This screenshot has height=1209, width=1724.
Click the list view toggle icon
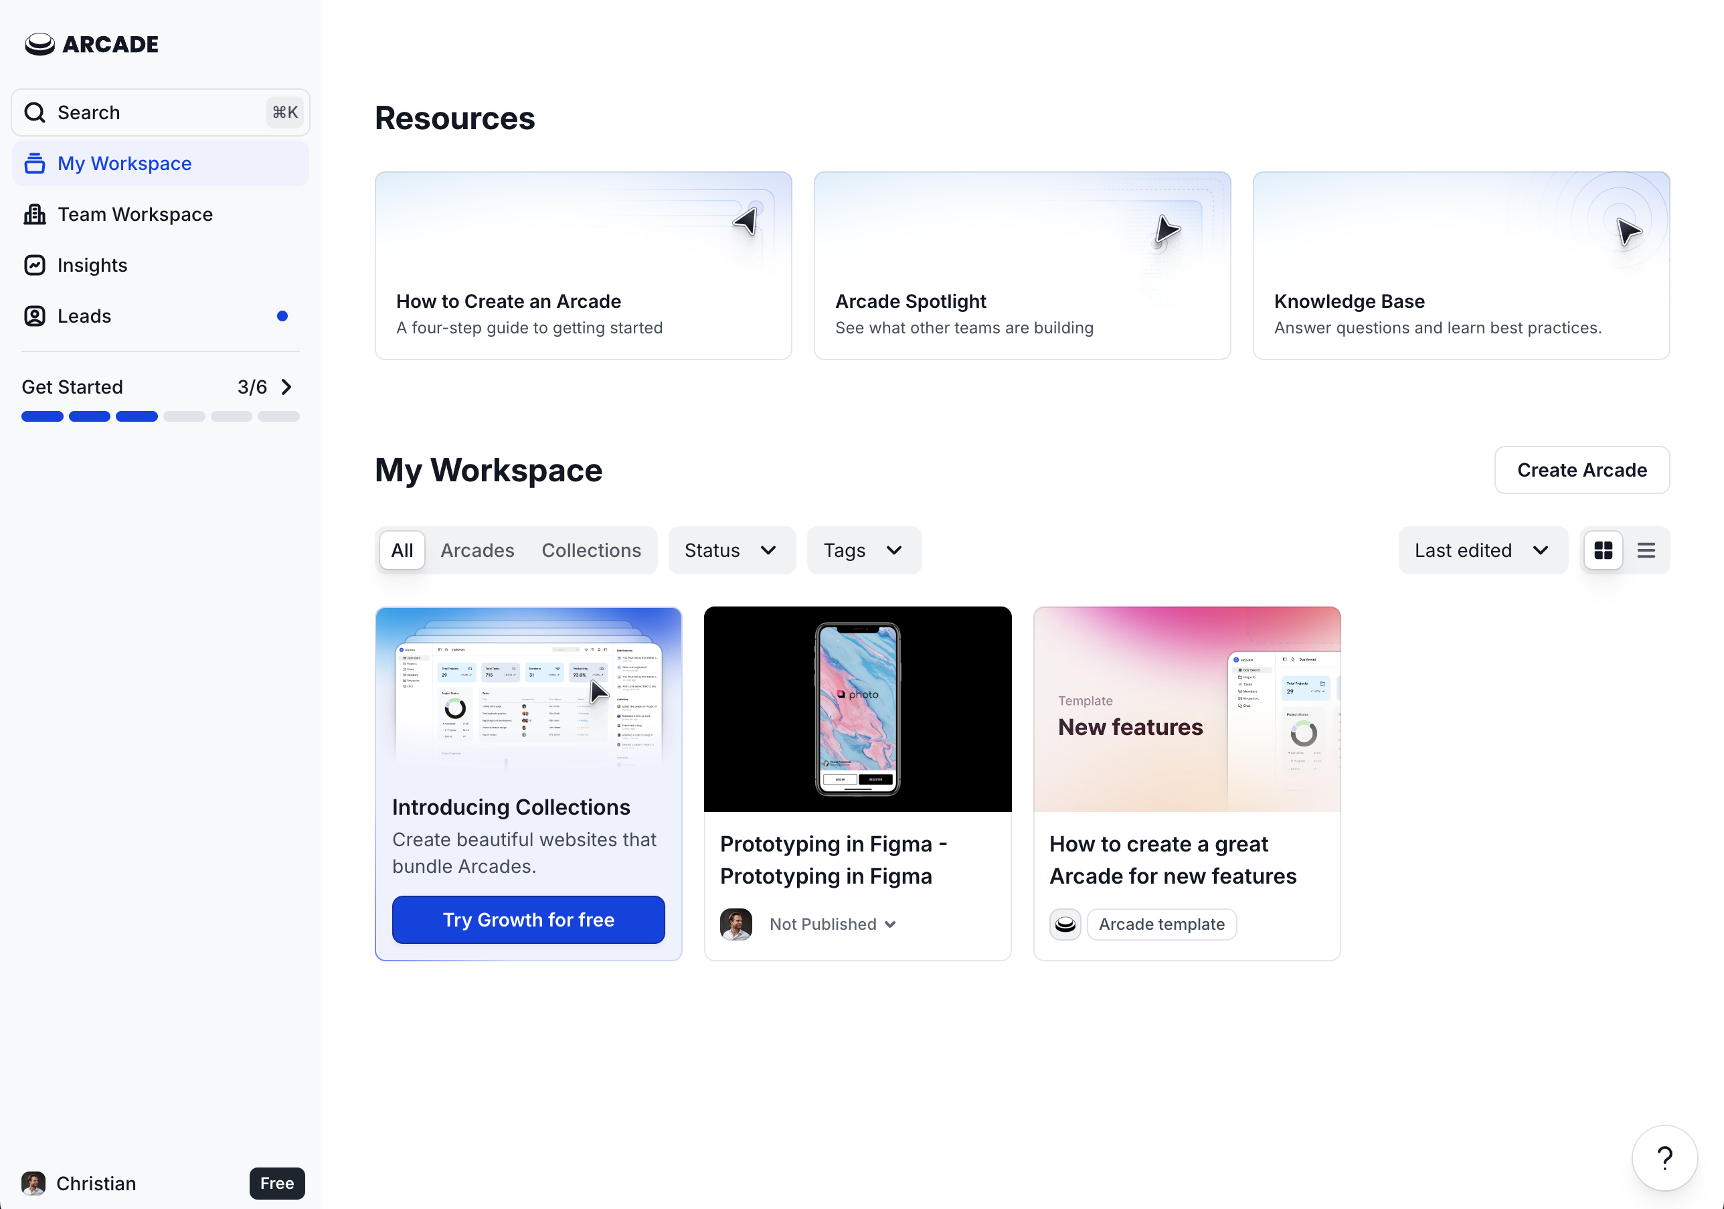[x=1647, y=549]
